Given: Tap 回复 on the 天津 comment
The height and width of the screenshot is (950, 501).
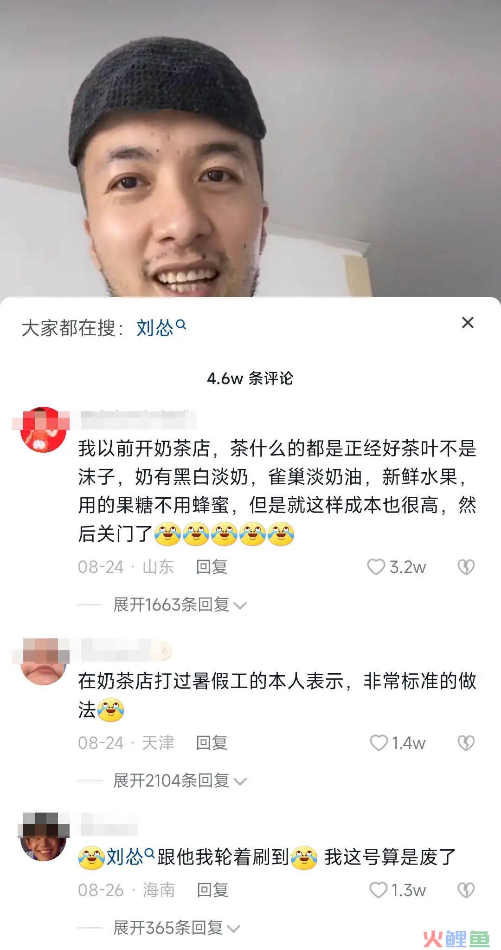Looking at the screenshot, I should tap(212, 743).
